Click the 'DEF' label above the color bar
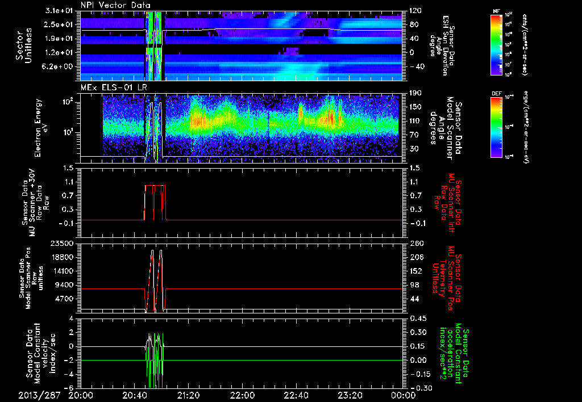This screenshot has width=582, height=402. (x=496, y=94)
